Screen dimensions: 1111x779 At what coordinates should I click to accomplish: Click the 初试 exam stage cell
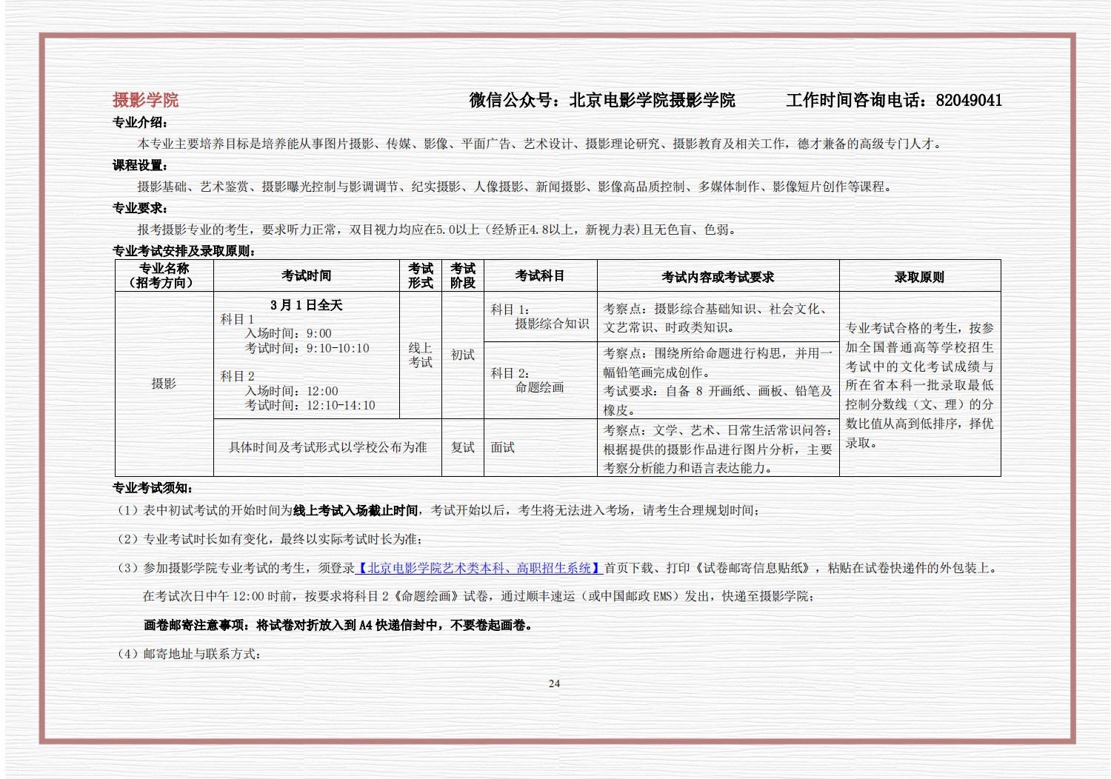pyautogui.click(x=462, y=355)
